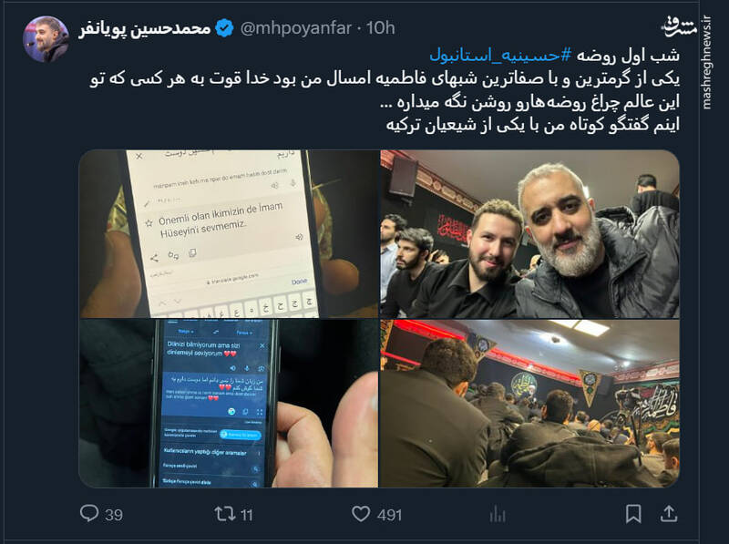Open the Google Translate phone photo
The height and width of the screenshot is (544, 729).
229,234
